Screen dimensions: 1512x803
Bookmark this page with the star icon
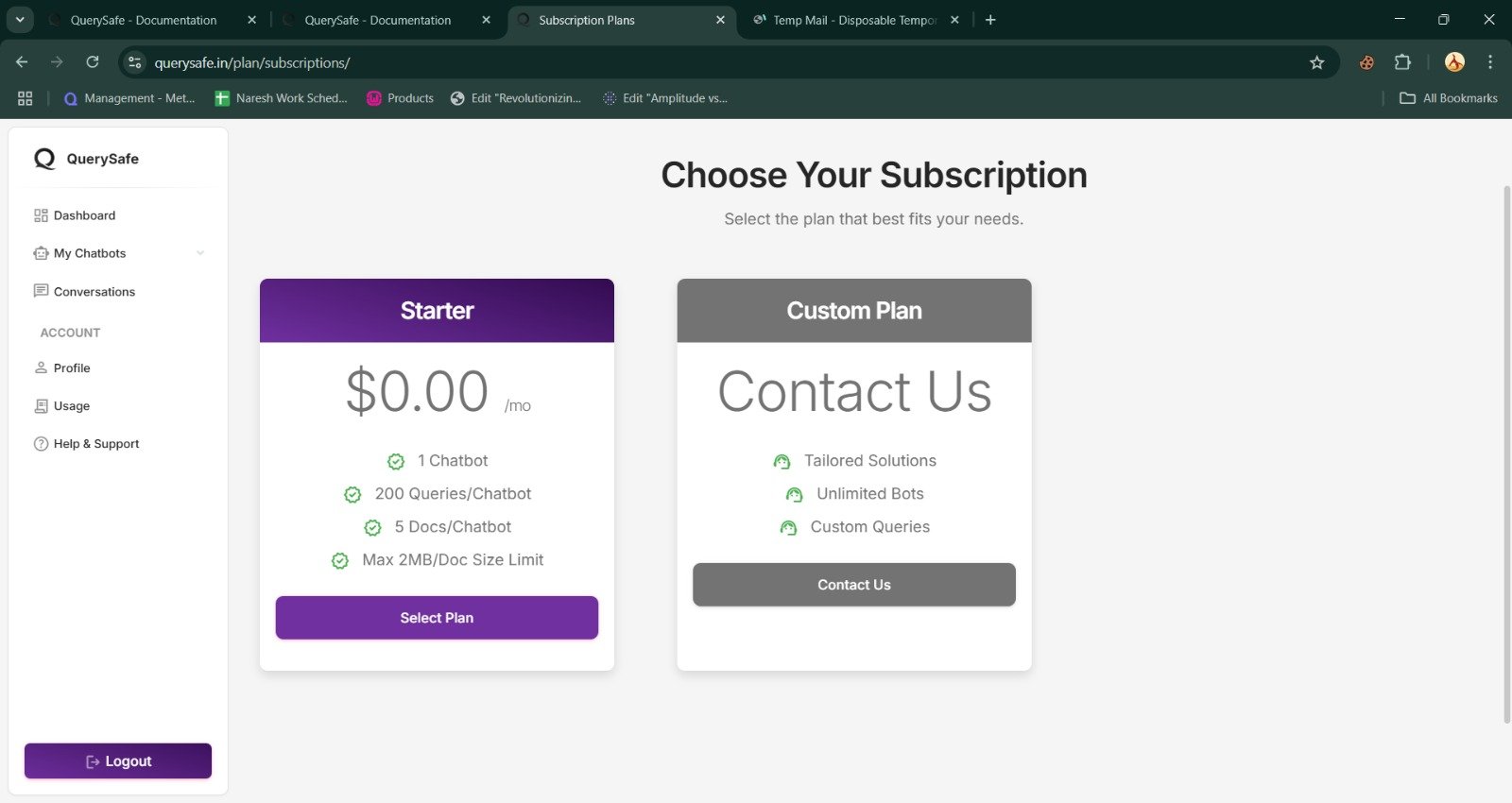[x=1316, y=62]
